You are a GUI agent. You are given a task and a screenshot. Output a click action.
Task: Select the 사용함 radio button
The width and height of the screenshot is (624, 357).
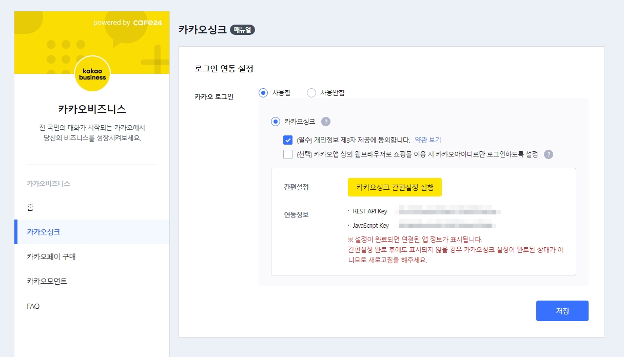[263, 93]
